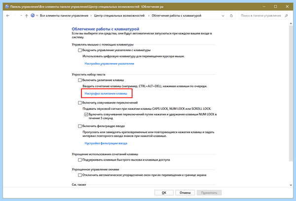Screen dimensions: 296x201
Task: Click Упрощение использования сочетаний клавиш label
Action: [x=105, y=154]
